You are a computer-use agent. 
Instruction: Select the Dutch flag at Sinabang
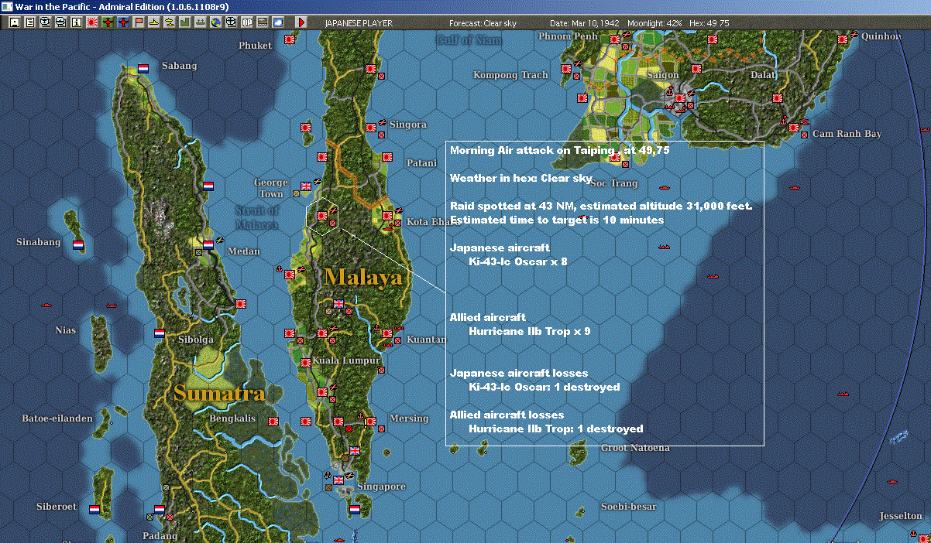pos(77,244)
